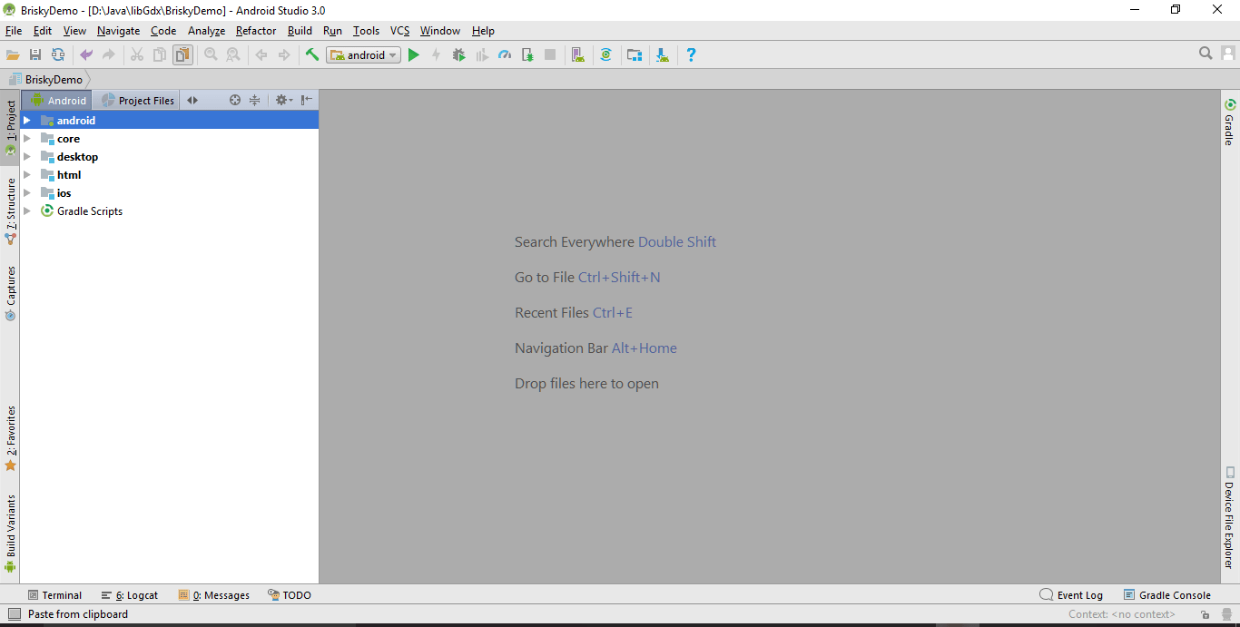Viewport: 1240px width, 627px height.
Task: Open the Event Log button
Action: click(1071, 595)
